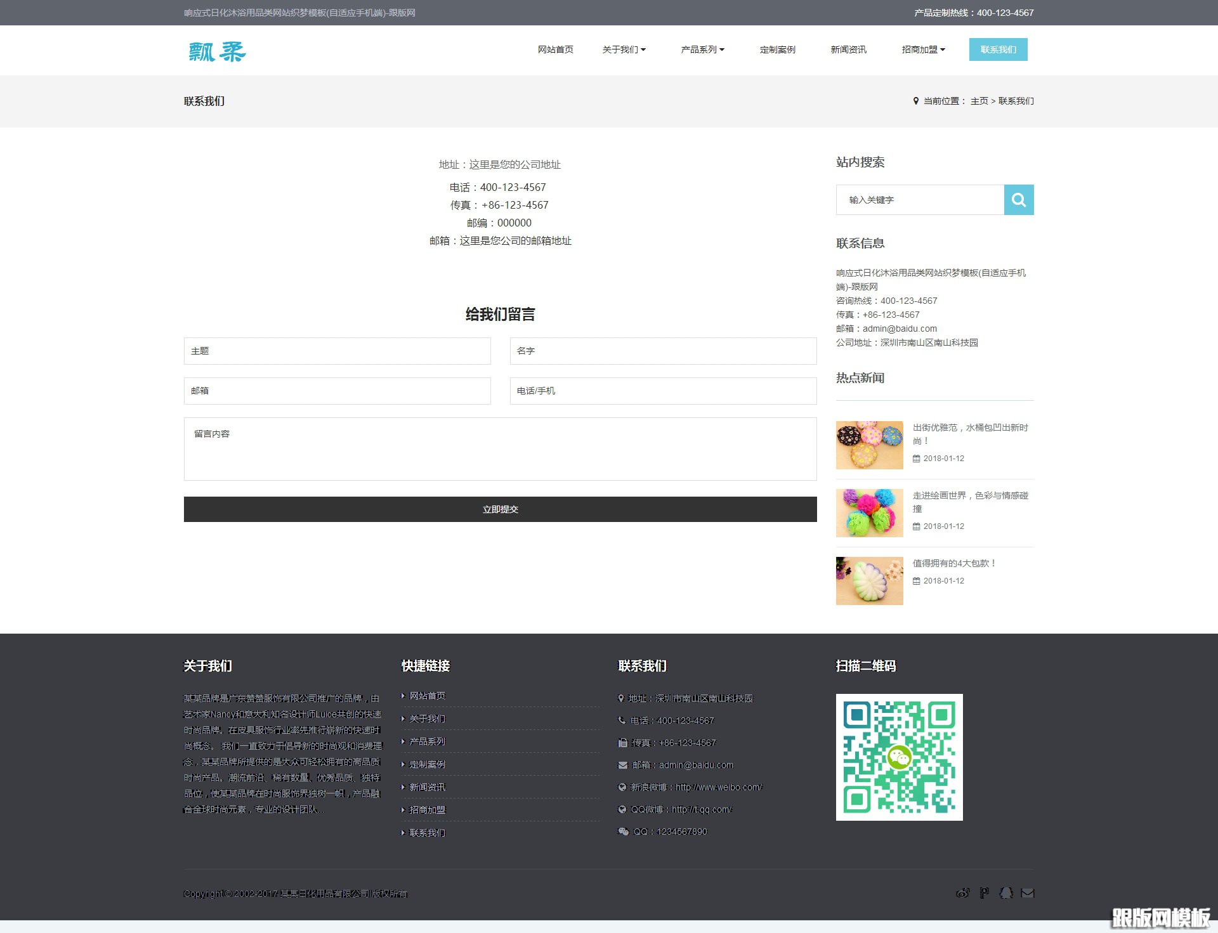Screen dimensions: 1218x933
Task: Click inside the 主题 input field
Action: [337, 351]
